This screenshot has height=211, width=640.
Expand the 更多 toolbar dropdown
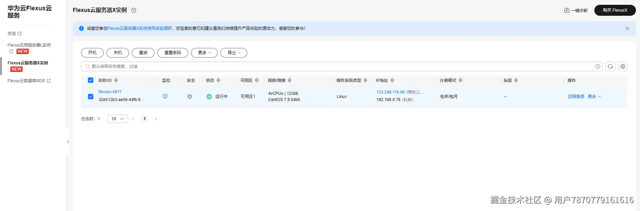(204, 53)
